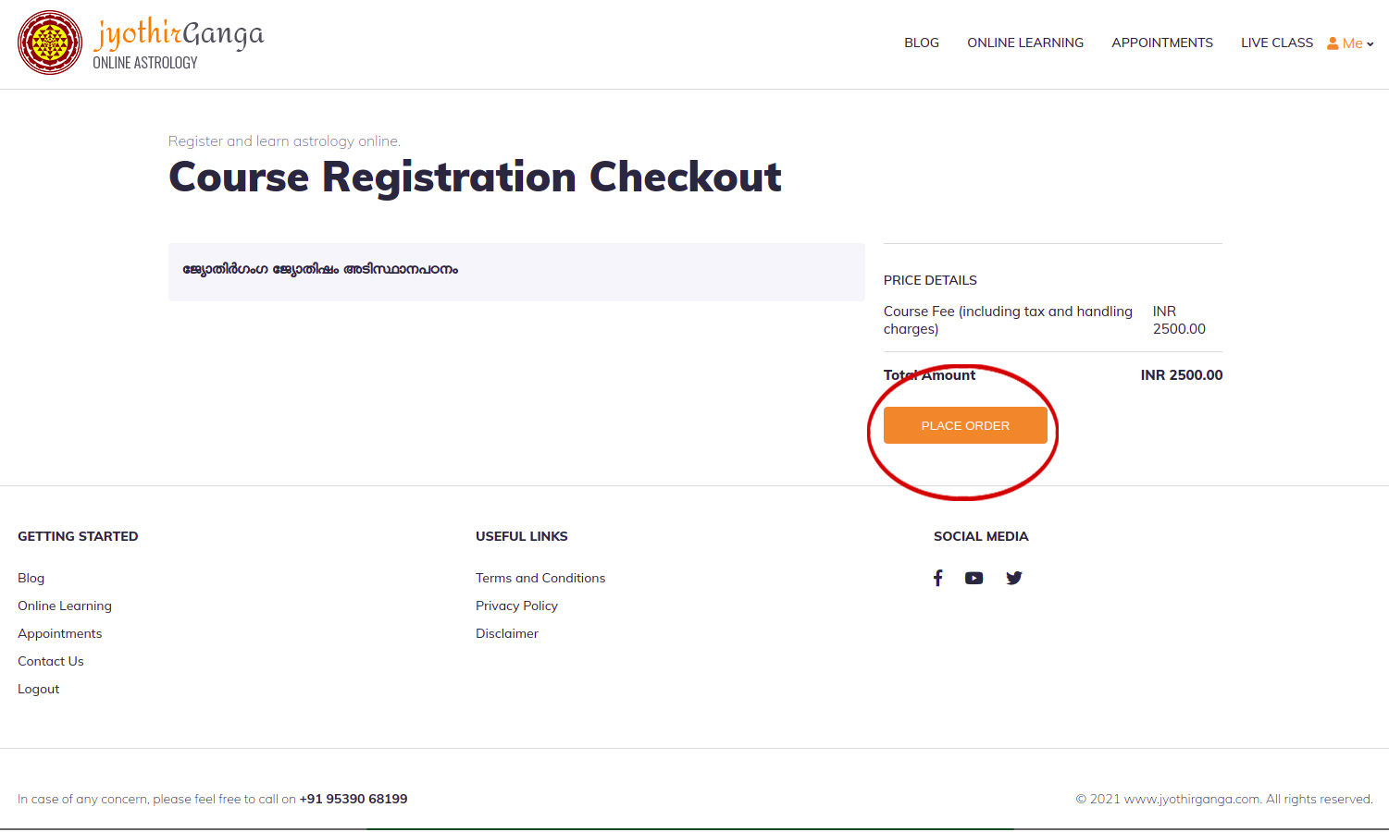Go to APPOINTMENTS in the top navigation
Image resolution: width=1389 pixels, height=832 pixels.
click(1162, 43)
